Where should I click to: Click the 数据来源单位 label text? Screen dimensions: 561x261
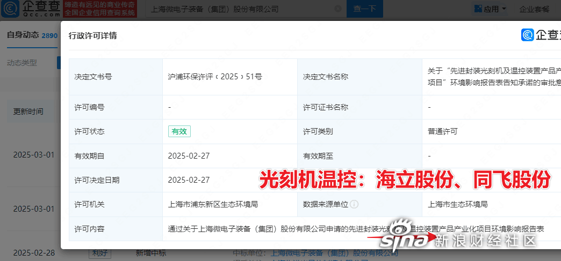(326, 205)
